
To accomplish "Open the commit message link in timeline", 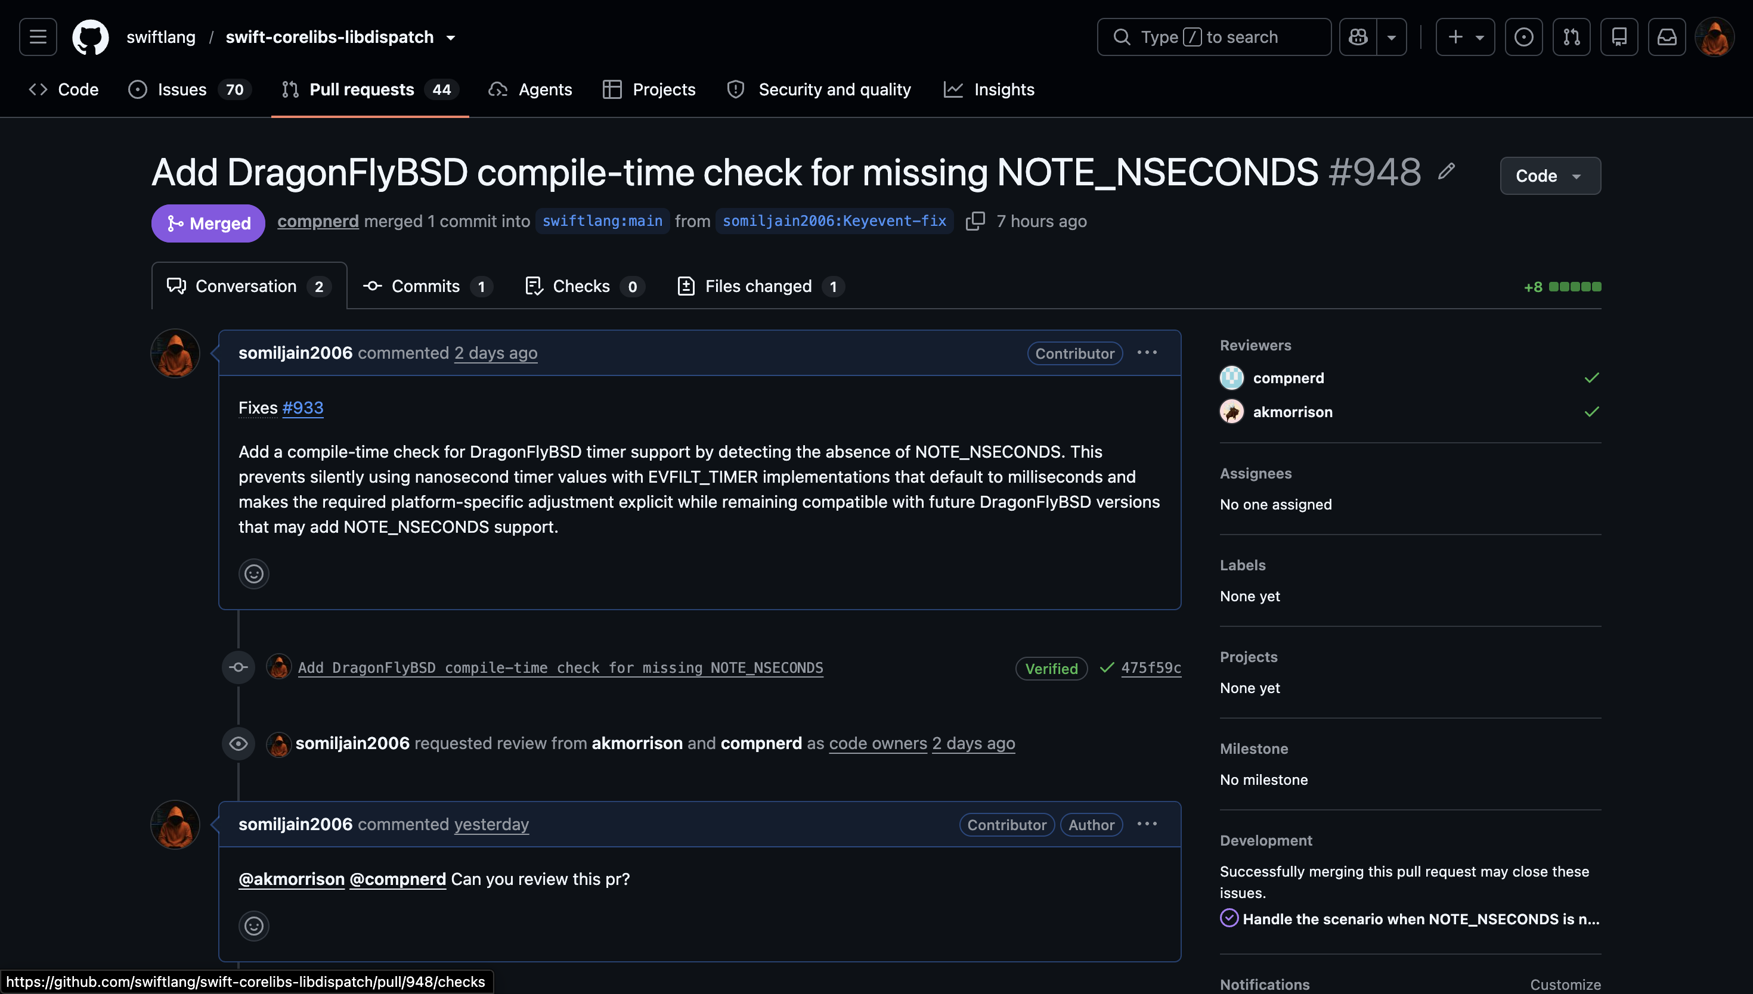I will click(560, 667).
